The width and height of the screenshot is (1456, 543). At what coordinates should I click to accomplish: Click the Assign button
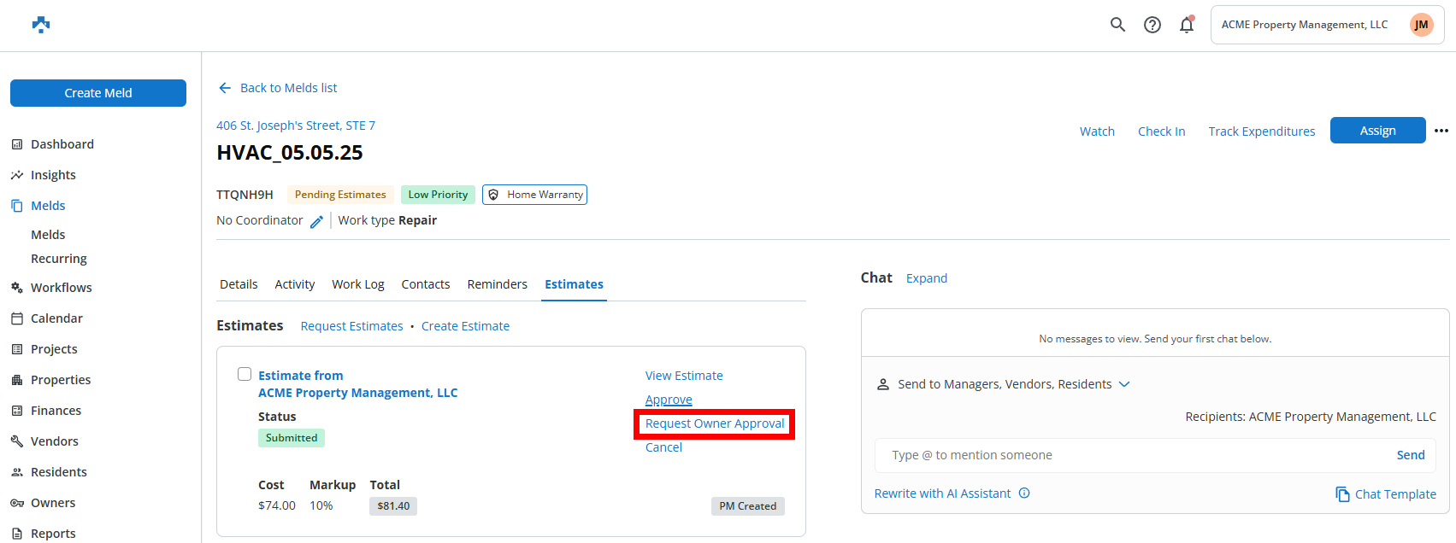(x=1377, y=131)
